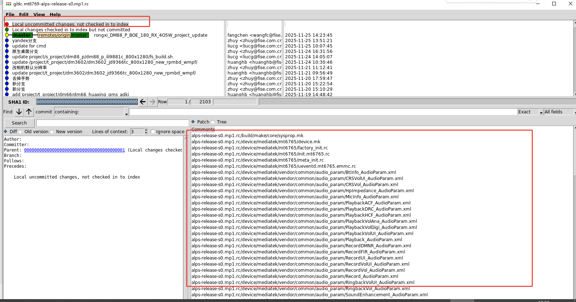Click the file build/make/core/sysprop.mk

pos(247,136)
